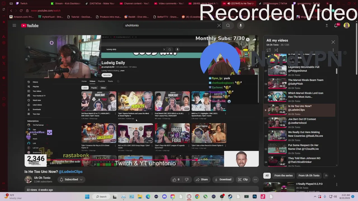This screenshot has width=358, height=201.
Task: Open I Finally Played R.E.P.O video
Action: pos(309,184)
